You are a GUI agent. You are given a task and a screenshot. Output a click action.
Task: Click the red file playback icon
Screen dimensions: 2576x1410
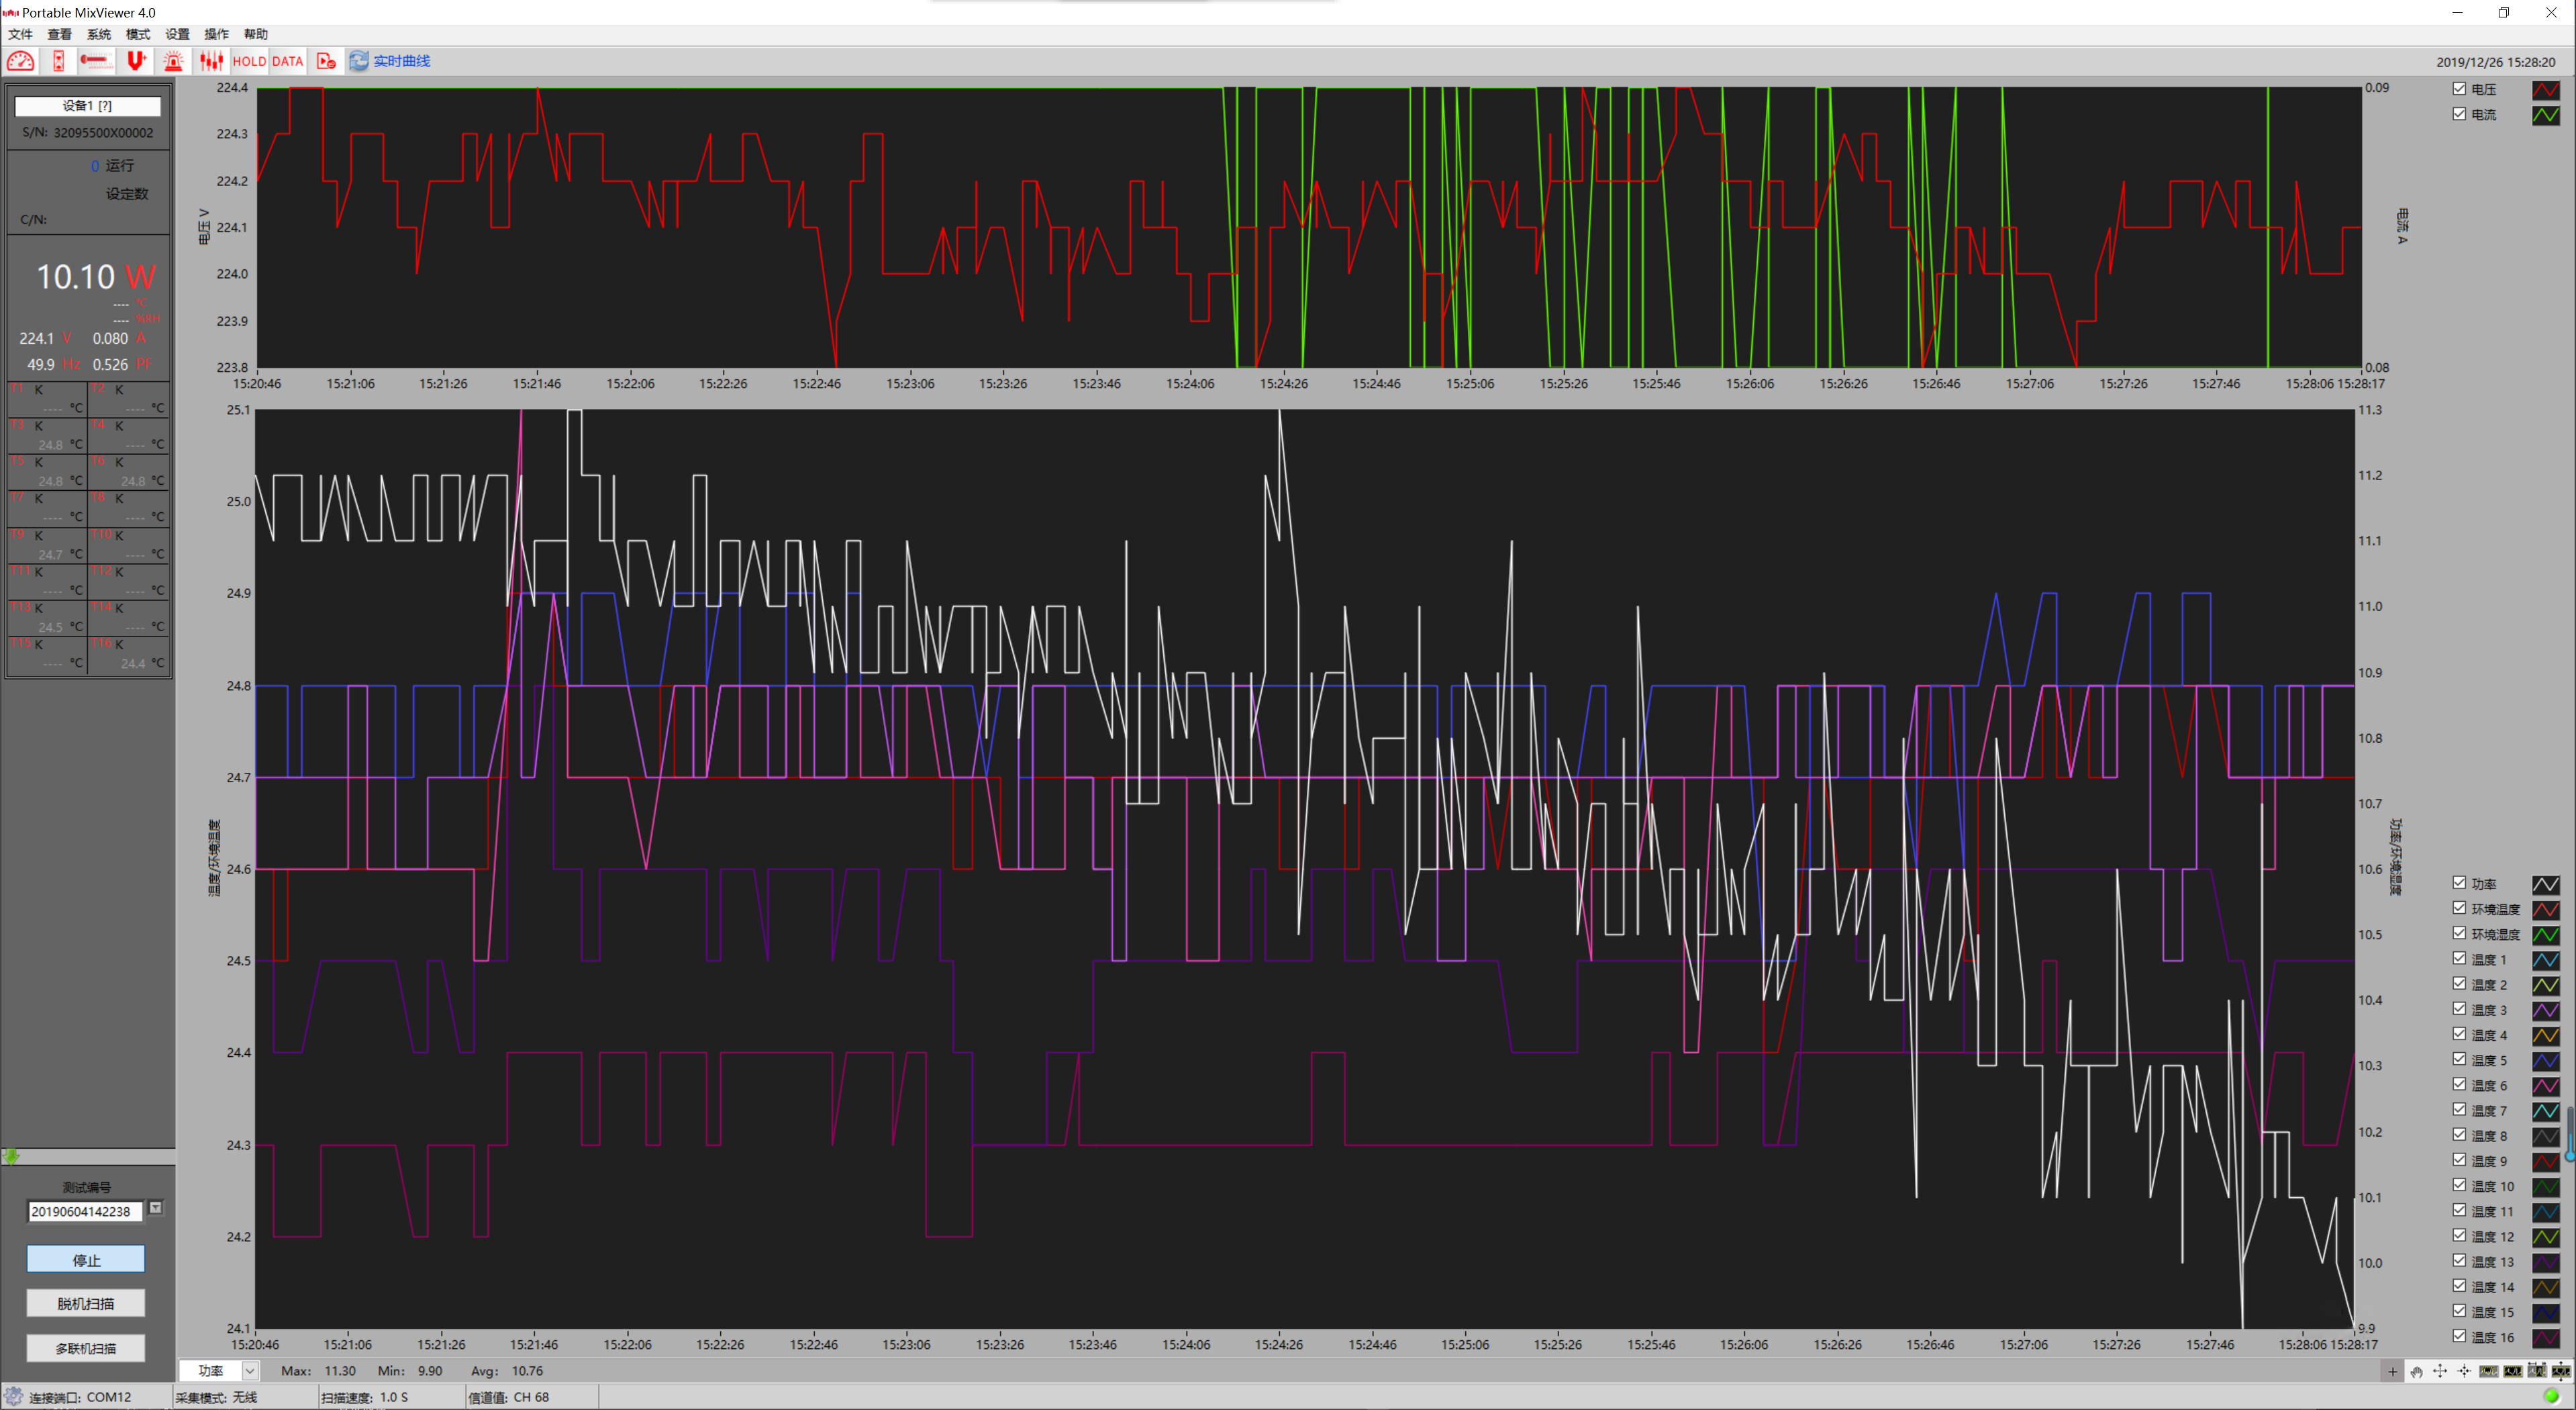[326, 61]
